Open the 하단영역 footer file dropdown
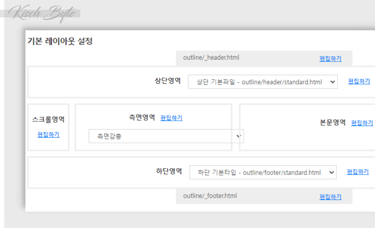This screenshot has width=375, height=228. point(263,172)
